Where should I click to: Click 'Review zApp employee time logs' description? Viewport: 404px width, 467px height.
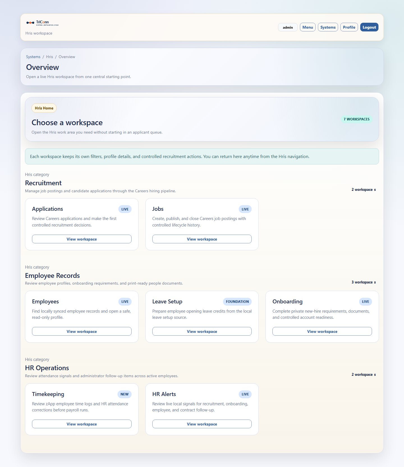[80, 407]
